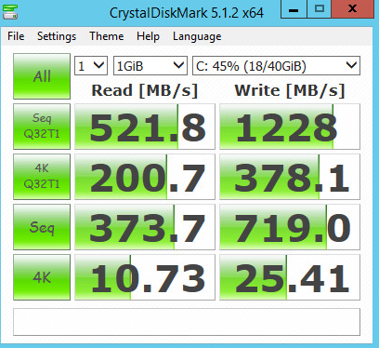Image resolution: width=379 pixels, height=348 pixels.
Task: Select the 4K read value 10.73
Action: click(145, 277)
